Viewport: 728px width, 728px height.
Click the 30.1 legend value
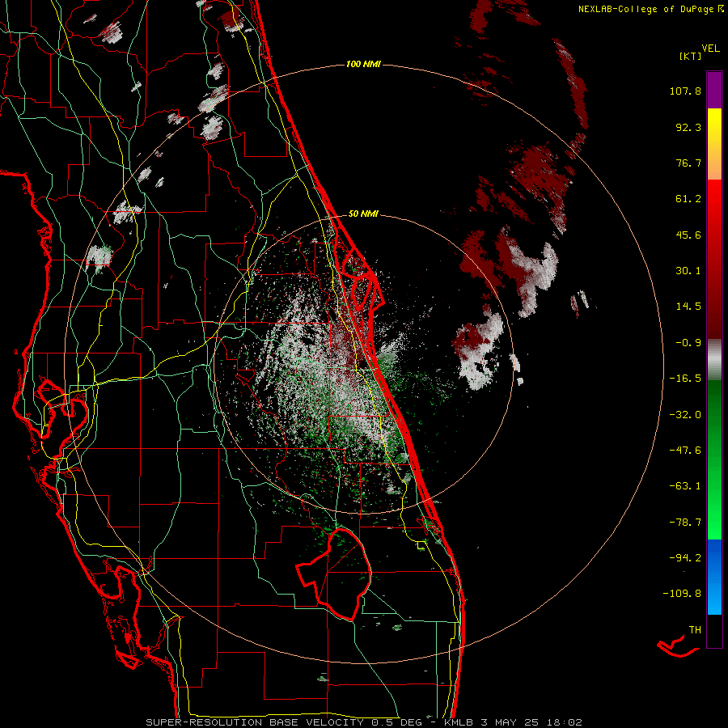(688, 271)
